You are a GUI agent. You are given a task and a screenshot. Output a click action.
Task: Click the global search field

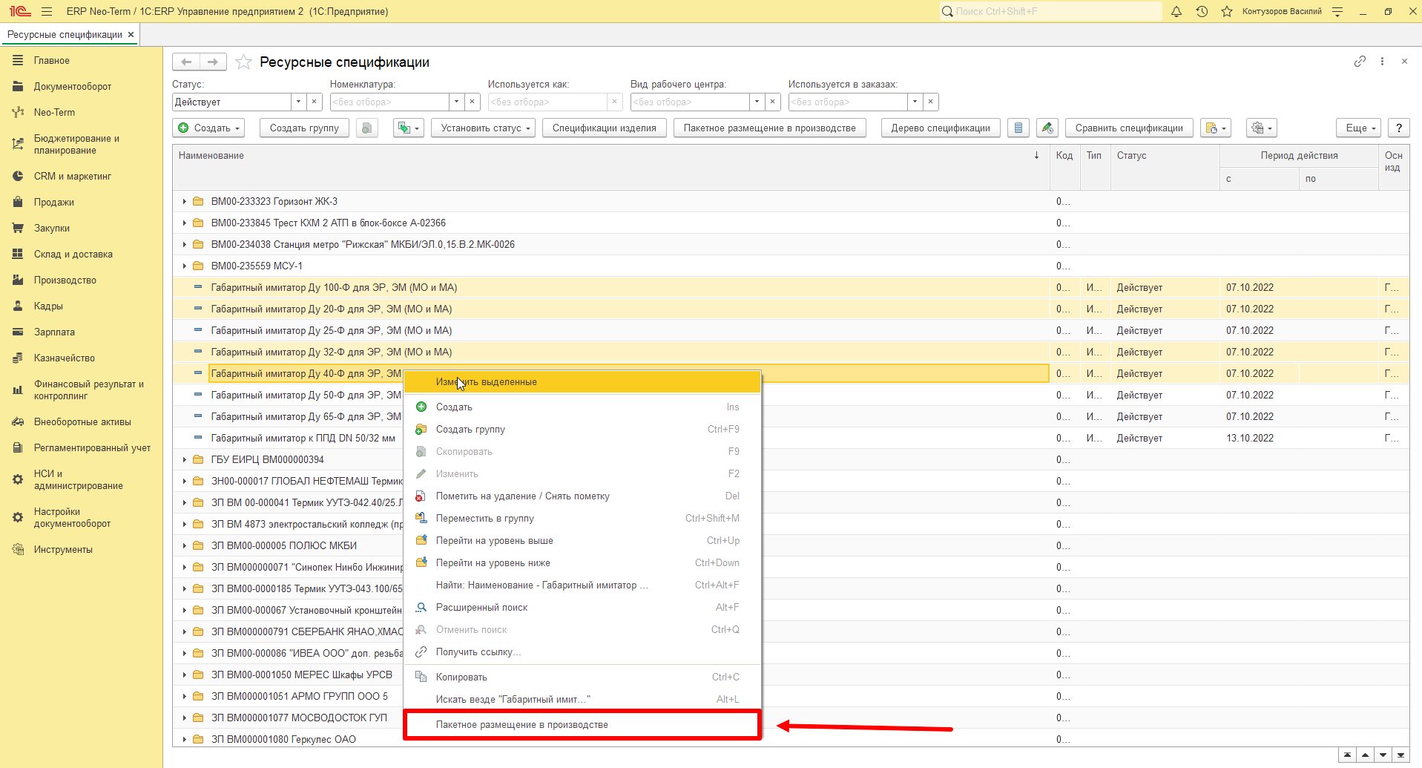pos(1050,11)
